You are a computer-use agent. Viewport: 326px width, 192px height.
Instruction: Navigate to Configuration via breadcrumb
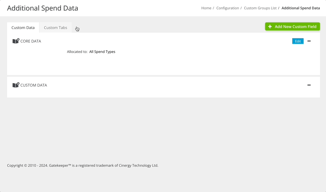(228, 8)
